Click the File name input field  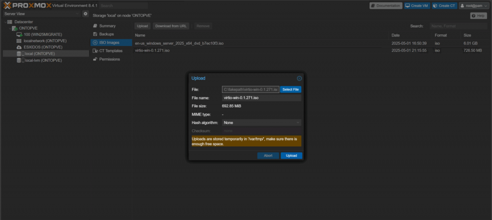[x=262, y=98]
